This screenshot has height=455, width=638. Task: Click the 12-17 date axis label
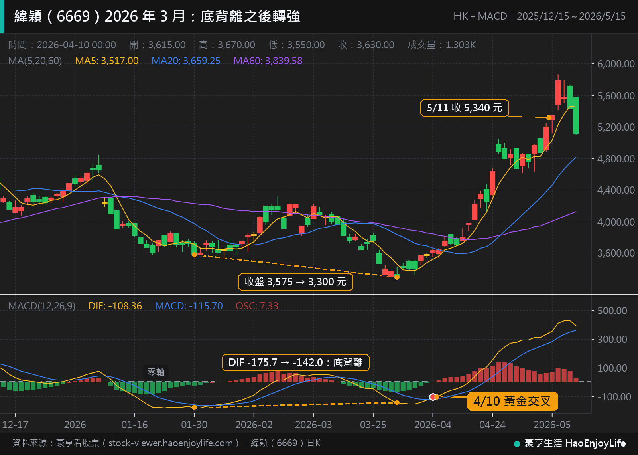tap(15, 425)
